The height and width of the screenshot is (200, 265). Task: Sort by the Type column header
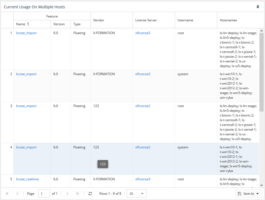(x=81, y=24)
